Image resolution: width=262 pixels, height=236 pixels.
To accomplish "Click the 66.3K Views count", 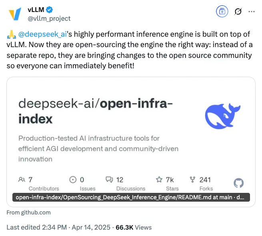I will (134, 227).
